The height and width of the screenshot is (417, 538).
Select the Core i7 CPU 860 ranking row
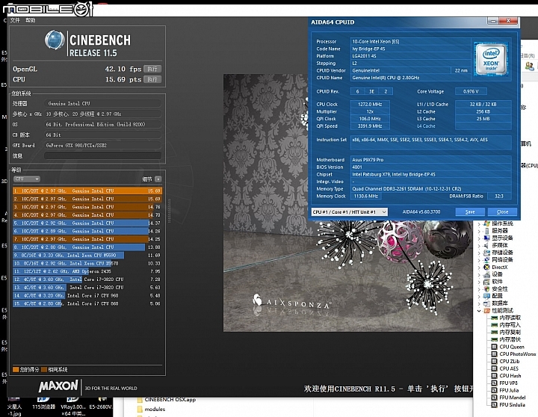(x=87, y=303)
